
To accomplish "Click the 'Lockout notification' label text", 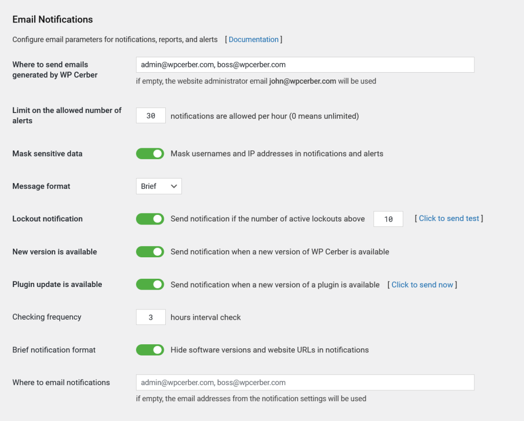I will pyautogui.click(x=47, y=219).
